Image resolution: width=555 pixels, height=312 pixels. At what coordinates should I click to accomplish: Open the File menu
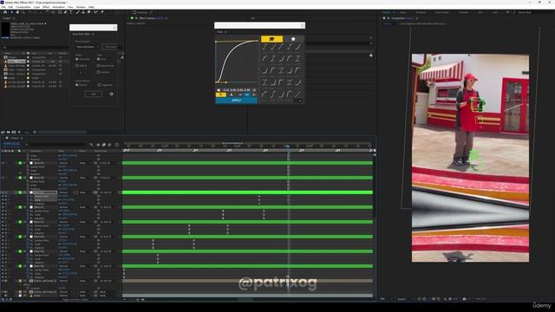pos(3,7)
